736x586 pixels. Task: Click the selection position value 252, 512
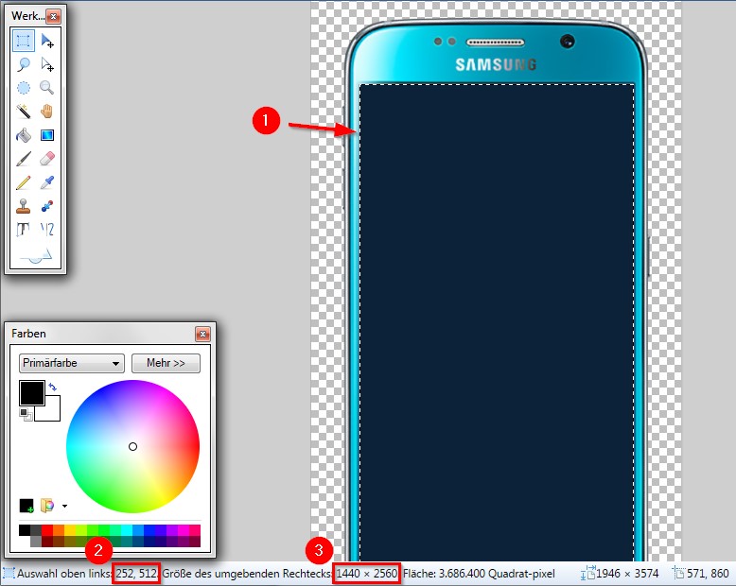tap(136, 574)
